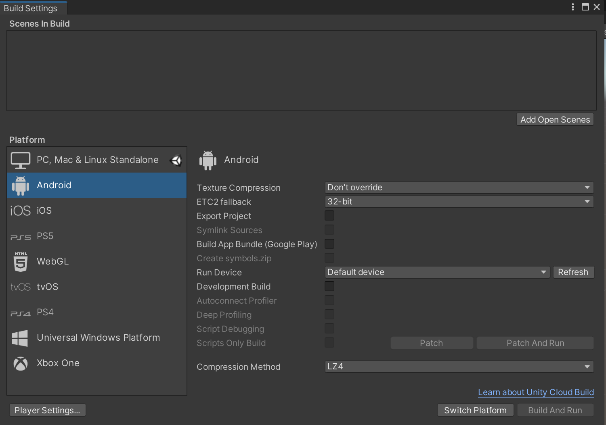This screenshot has width=606, height=425.
Task: Close the Build Settings window
Action: [x=597, y=7]
